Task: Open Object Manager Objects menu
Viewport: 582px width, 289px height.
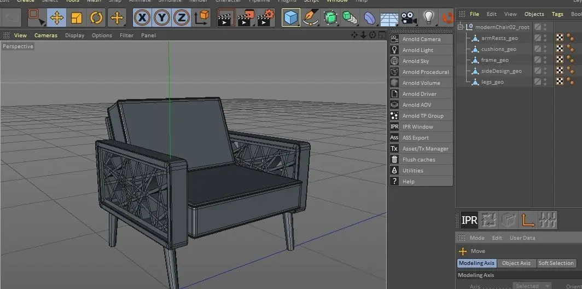Action: [534, 14]
